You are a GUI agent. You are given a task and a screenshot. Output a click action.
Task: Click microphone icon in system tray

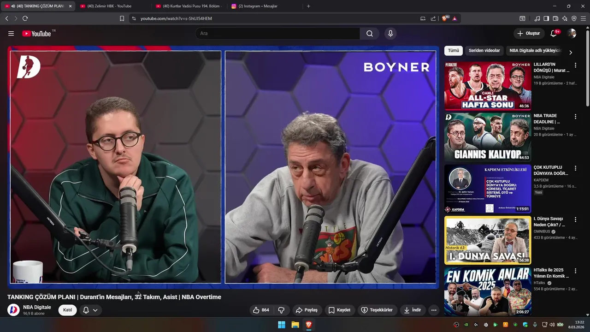535,325
